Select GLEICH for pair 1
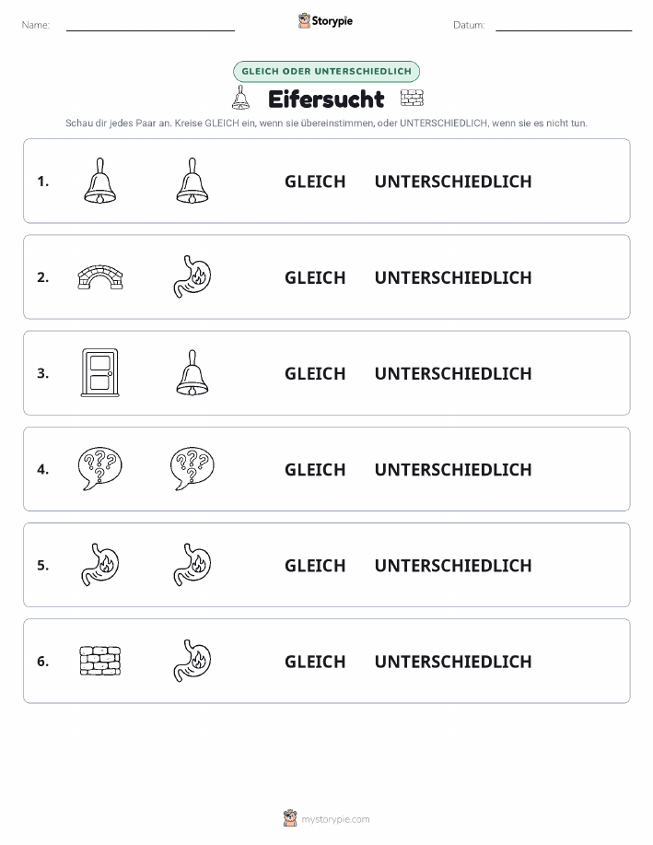The width and height of the screenshot is (653, 845). 315,182
